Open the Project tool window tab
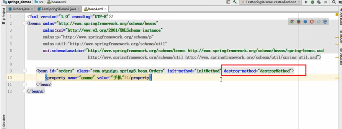The height and width of the screenshot is (129, 342). pyautogui.click(x=4, y=16)
